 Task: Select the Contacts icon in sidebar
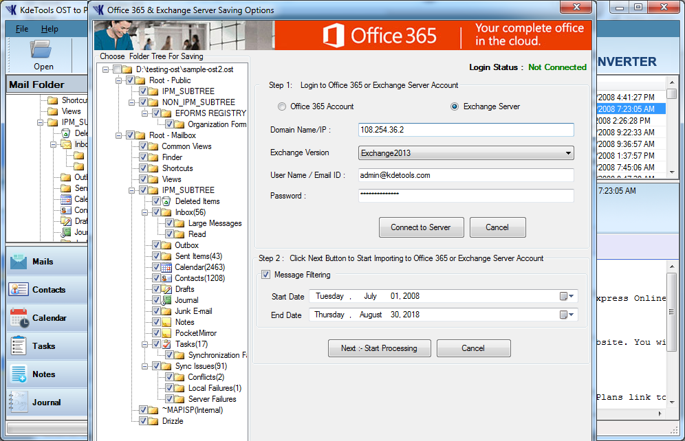pyautogui.click(x=19, y=290)
